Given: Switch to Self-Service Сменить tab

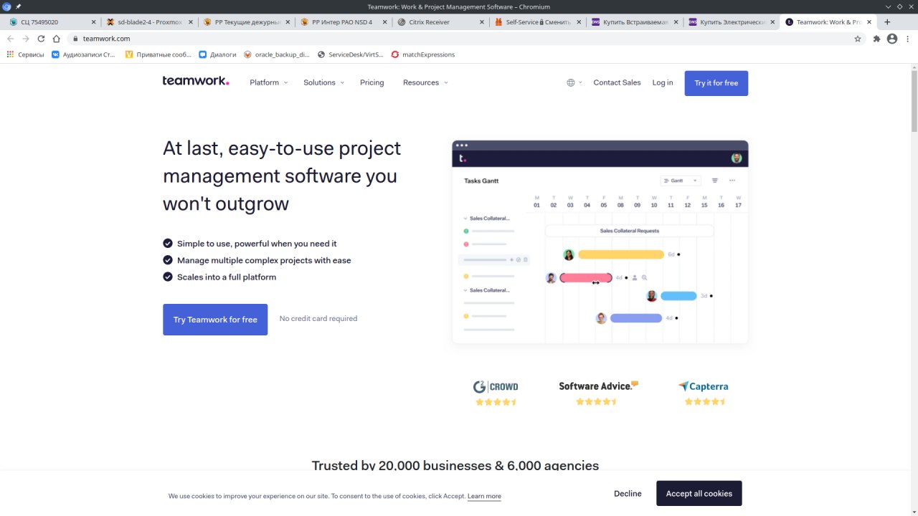Looking at the screenshot, I should pyautogui.click(x=538, y=22).
